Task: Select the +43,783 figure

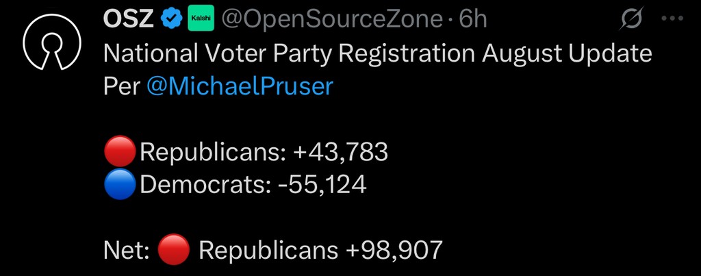Action: click(340, 152)
